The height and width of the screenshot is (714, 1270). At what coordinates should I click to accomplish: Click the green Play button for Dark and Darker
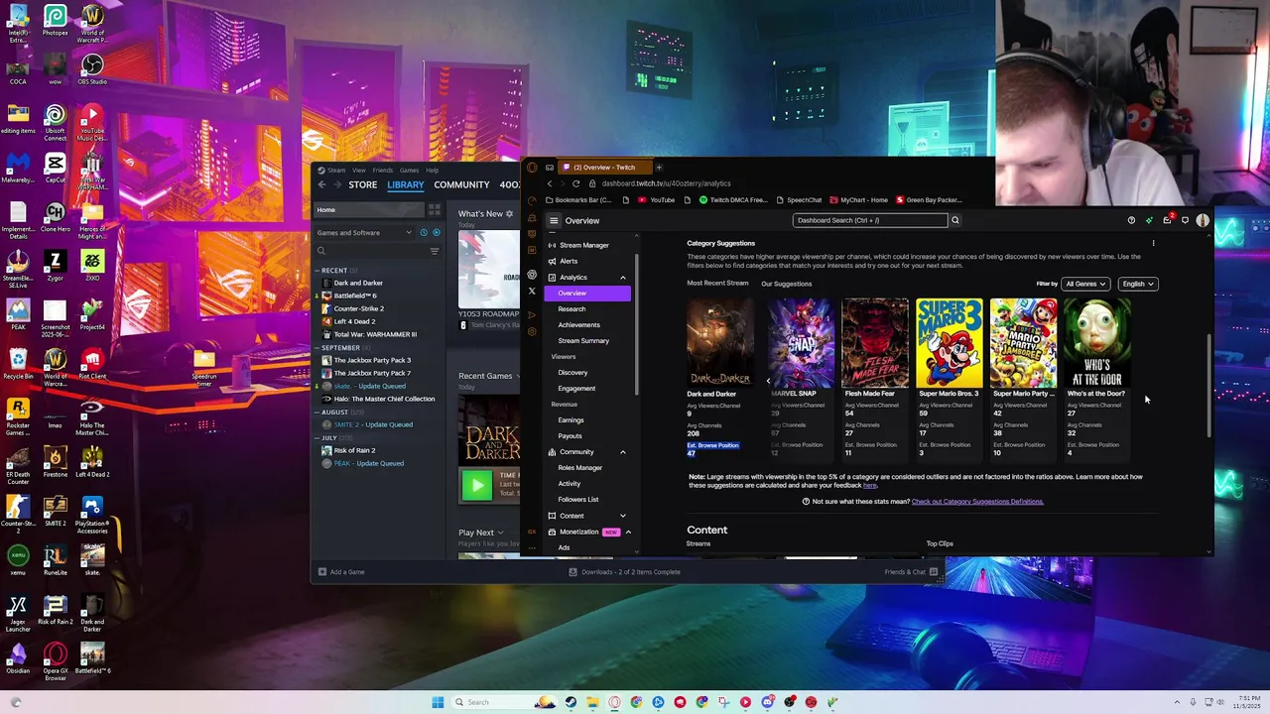click(x=477, y=484)
